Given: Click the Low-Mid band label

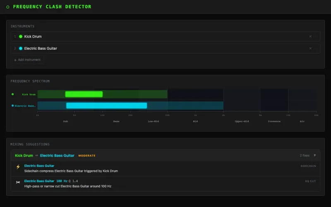Looking at the screenshot, I should [153, 121].
